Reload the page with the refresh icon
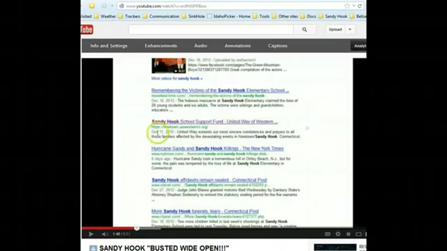Screen dimensions: 447x251 pos(360,6)
